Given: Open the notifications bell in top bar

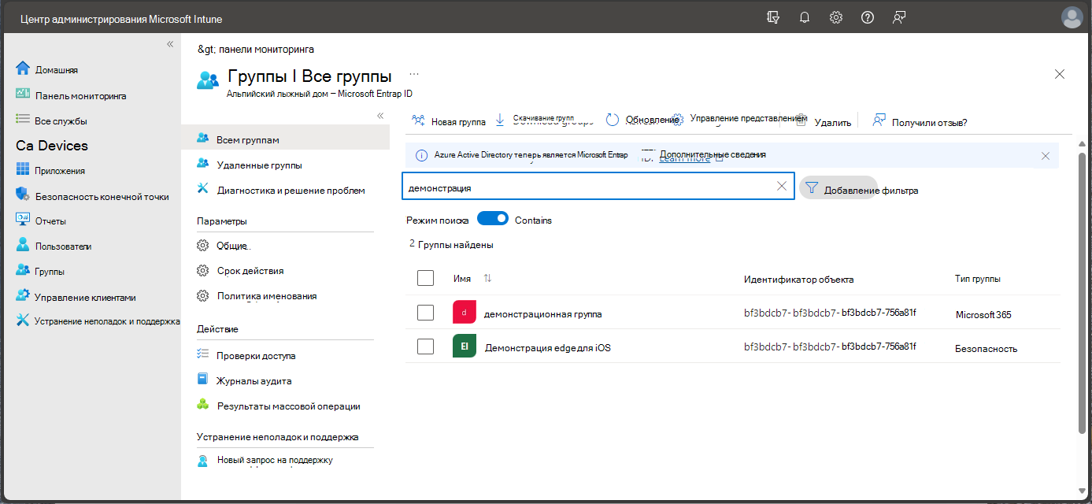Looking at the screenshot, I should tap(804, 17).
